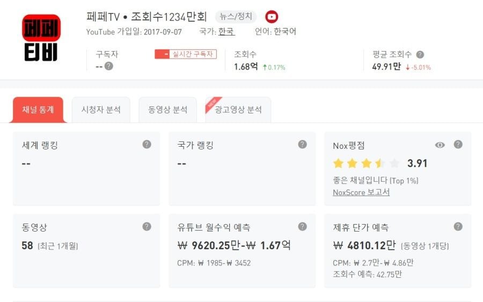The image size is (483, 302).
Task: Click the 실시간 구독자 button
Action: [186, 54]
